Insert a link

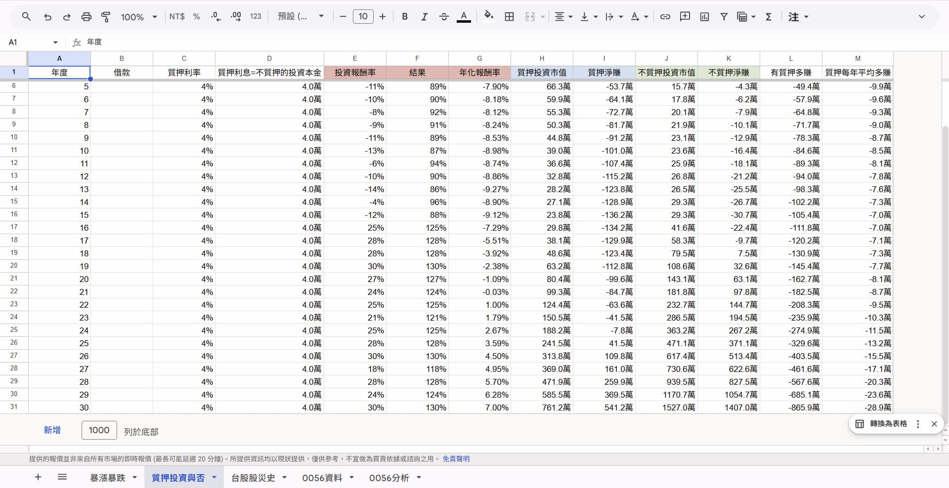[x=665, y=17]
